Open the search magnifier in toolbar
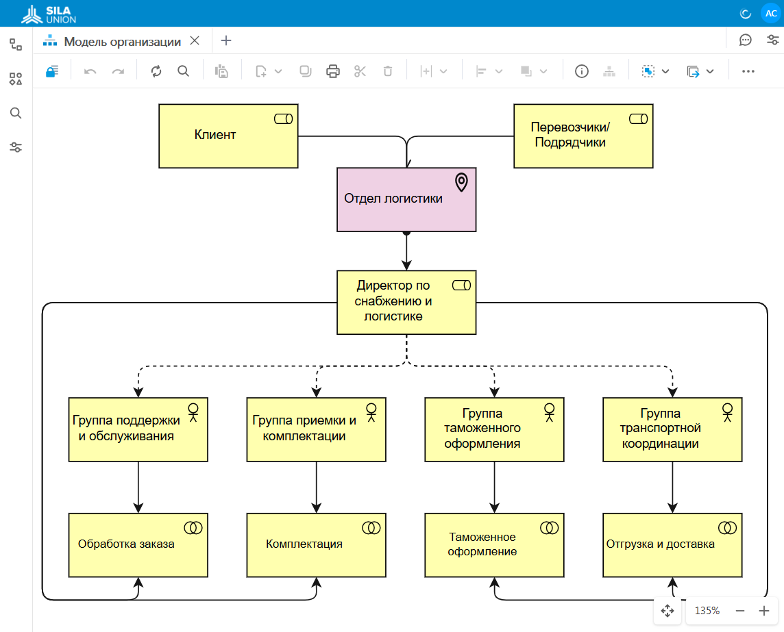The width and height of the screenshot is (784, 632). pyautogui.click(x=184, y=71)
